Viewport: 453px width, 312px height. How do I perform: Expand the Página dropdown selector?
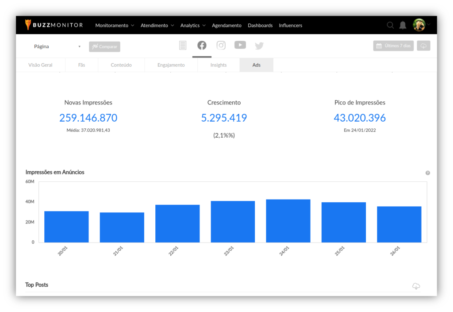click(x=58, y=46)
